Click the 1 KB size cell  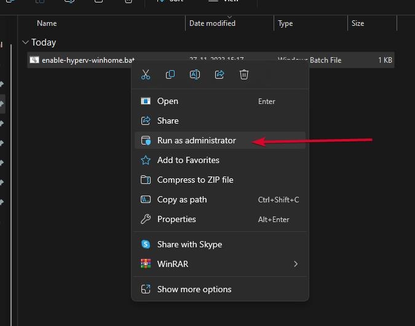(x=385, y=60)
